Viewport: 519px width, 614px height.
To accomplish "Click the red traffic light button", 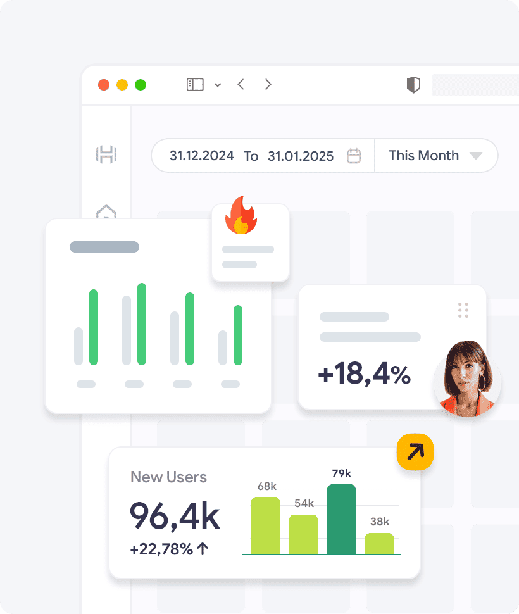I will pos(104,84).
